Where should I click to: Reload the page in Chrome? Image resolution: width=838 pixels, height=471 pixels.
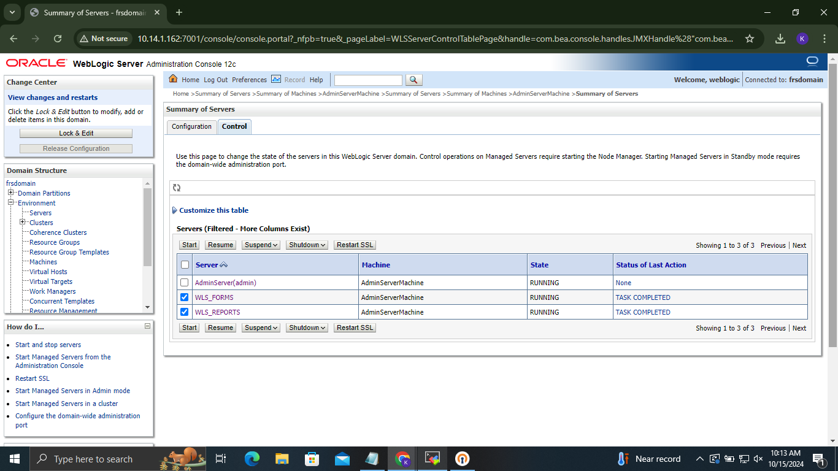click(x=58, y=39)
